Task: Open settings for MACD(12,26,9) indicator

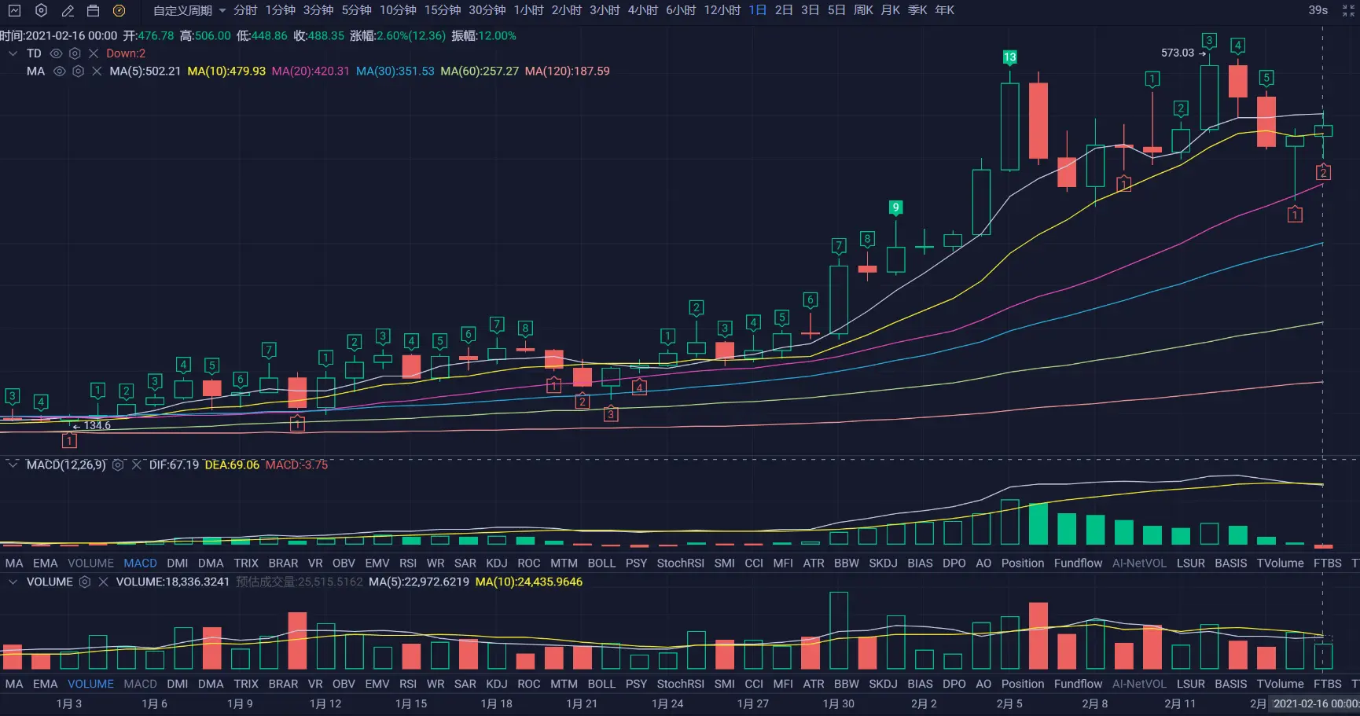Action: [x=118, y=465]
